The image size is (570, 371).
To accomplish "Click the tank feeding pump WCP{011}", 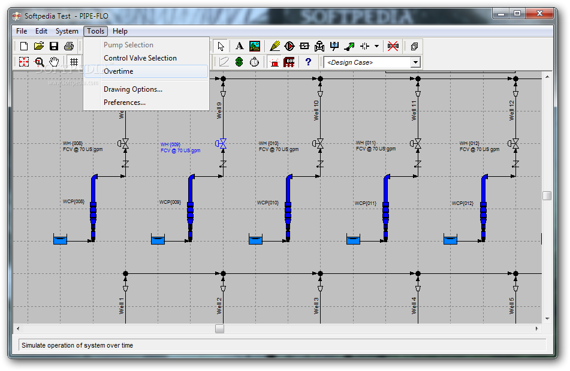I will point(353,240).
